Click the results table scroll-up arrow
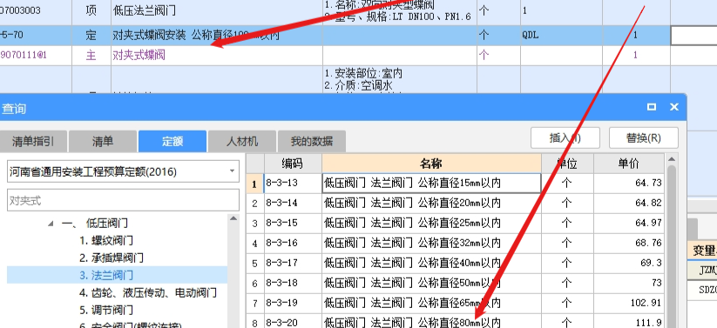The width and height of the screenshot is (717, 328). (x=672, y=159)
